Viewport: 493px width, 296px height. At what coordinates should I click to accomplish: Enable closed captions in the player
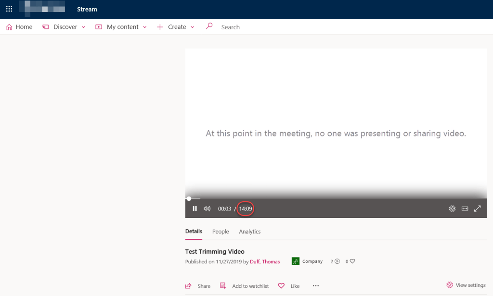pyautogui.click(x=465, y=209)
